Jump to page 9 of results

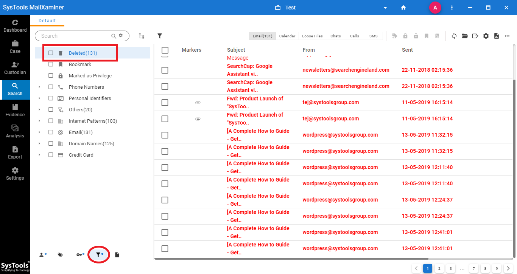click(x=497, y=269)
